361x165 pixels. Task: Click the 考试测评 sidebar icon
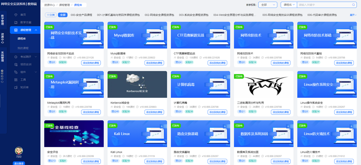tap(16, 57)
